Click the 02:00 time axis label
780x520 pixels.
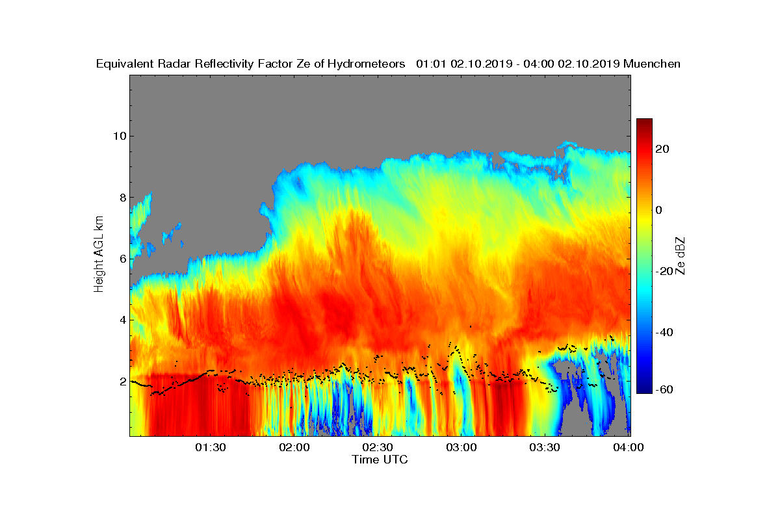pyautogui.click(x=295, y=448)
